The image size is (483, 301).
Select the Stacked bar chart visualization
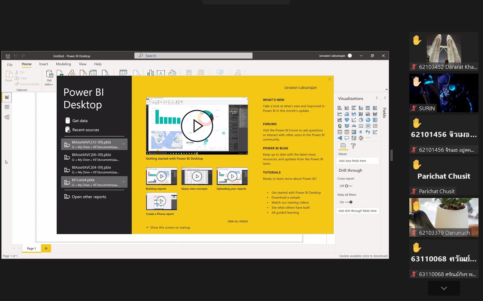[340, 108]
